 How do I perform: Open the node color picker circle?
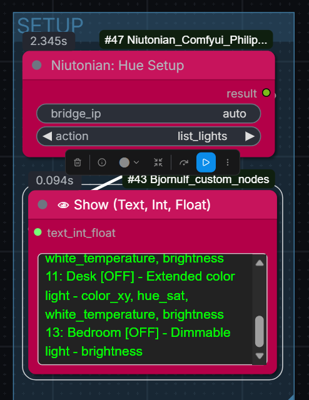click(124, 162)
